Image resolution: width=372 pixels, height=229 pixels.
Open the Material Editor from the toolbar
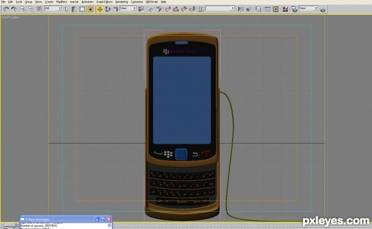285,9
